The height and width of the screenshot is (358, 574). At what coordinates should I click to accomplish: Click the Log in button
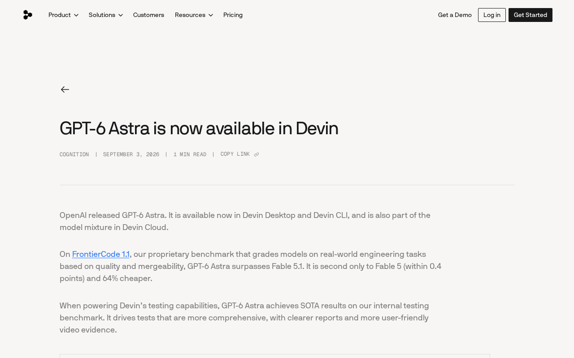[492, 15]
